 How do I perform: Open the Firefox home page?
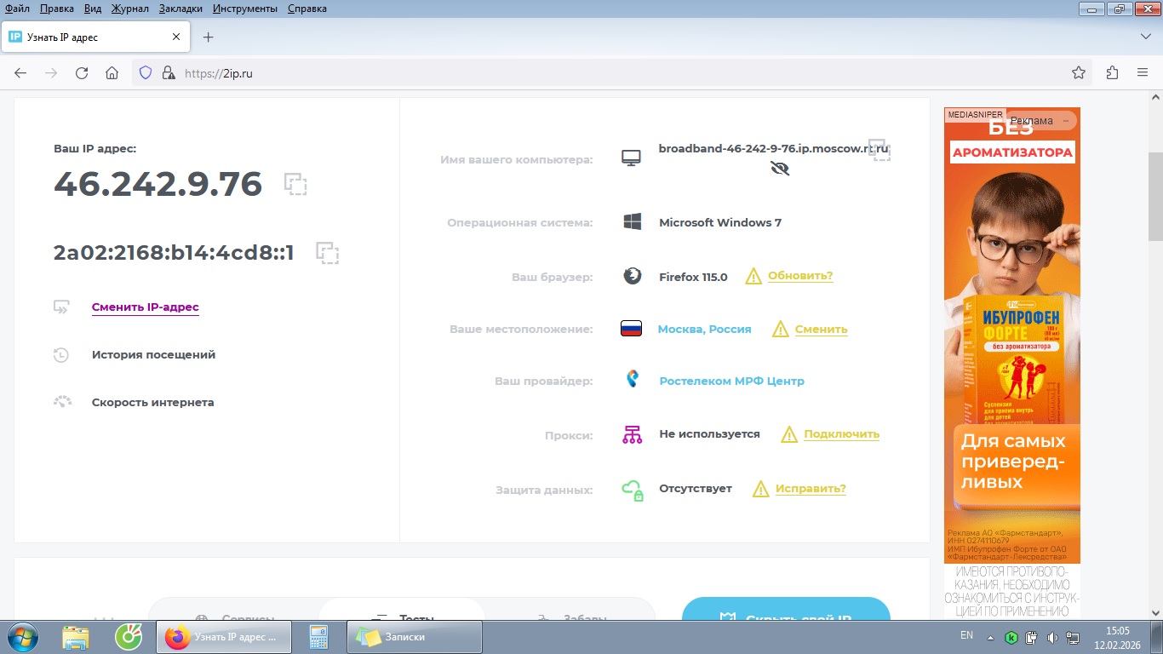pos(112,73)
